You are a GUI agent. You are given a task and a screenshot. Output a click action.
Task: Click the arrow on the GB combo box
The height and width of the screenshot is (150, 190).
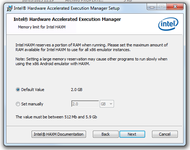[111, 104]
